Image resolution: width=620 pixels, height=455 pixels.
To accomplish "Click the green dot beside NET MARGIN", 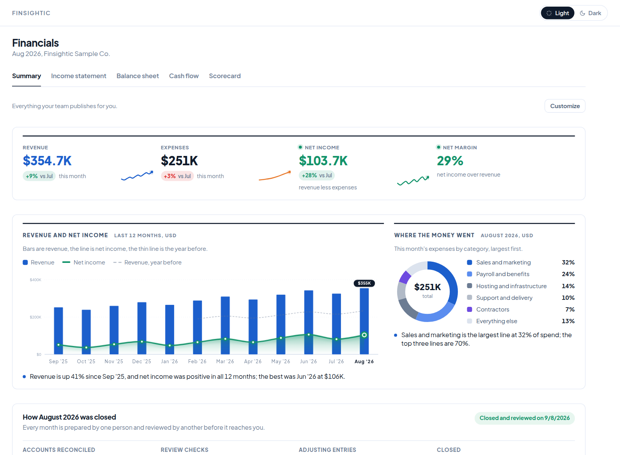I will point(438,147).
